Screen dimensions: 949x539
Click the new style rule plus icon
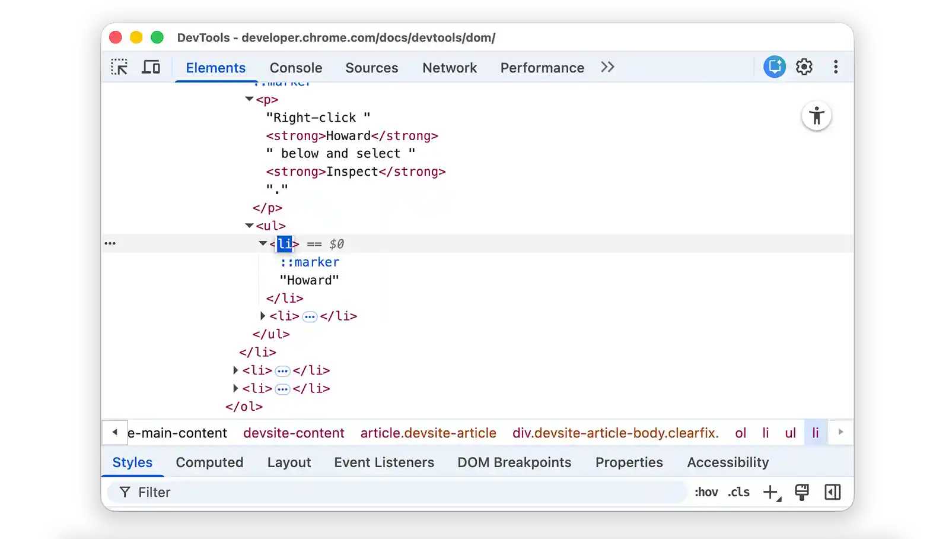click(x=770, y=492)
